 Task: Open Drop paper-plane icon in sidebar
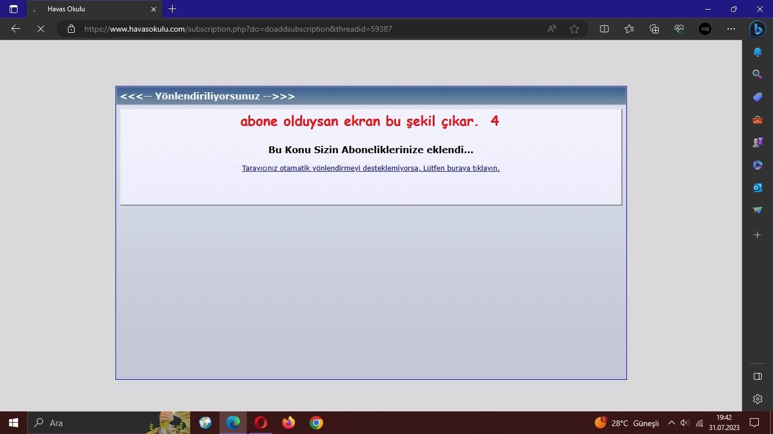(x=758, y=210)
